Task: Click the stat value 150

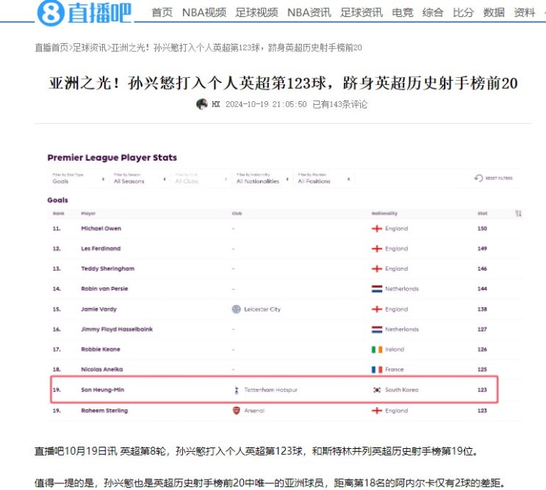Action: 482,228
